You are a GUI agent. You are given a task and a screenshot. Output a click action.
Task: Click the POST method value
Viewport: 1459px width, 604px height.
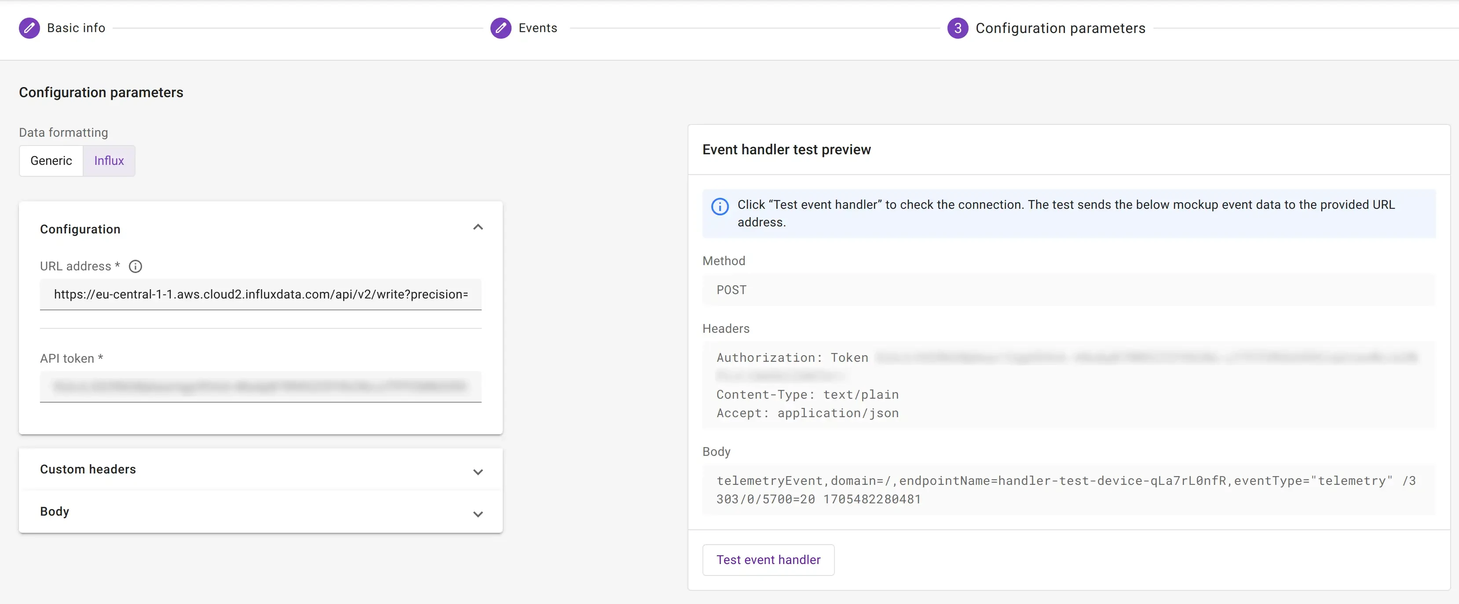pos(731,290)
